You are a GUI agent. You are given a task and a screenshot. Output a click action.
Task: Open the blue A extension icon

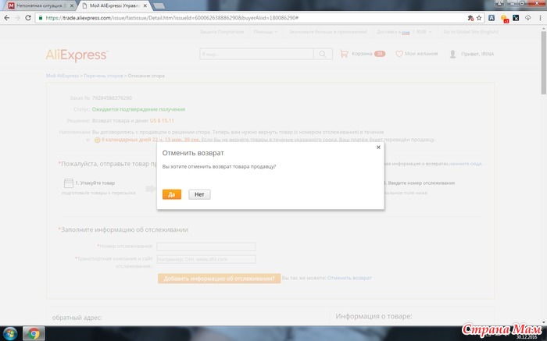click(x=492, y=18)
